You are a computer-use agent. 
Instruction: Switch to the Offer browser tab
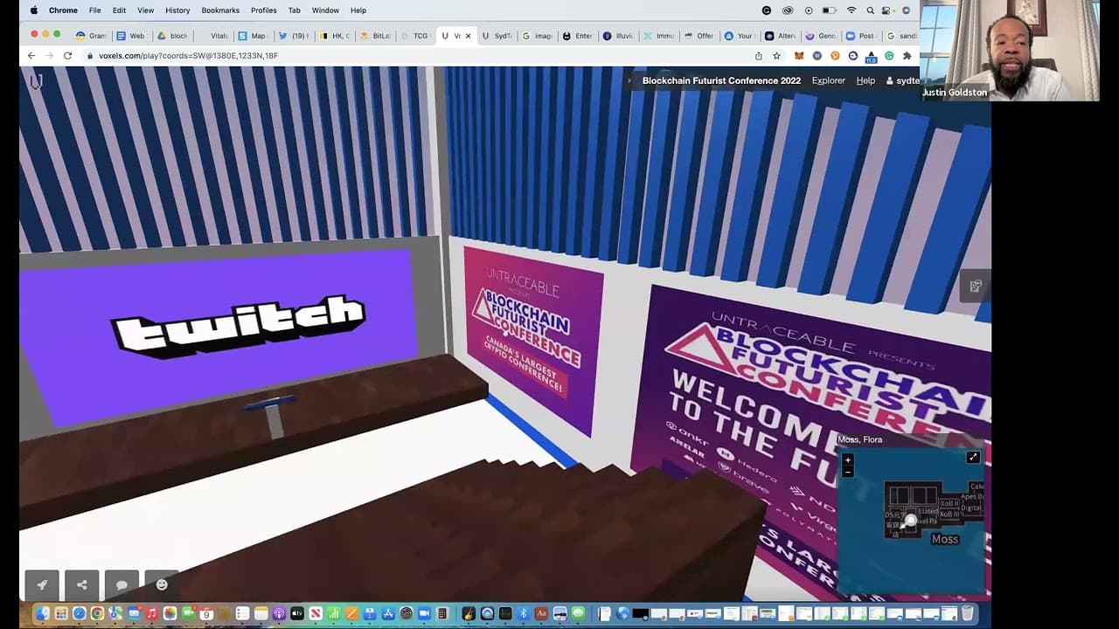pos(699,36)
